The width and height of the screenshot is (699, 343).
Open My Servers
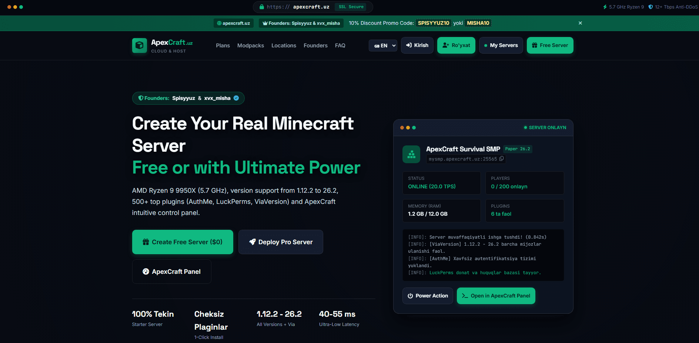[501, 45]
